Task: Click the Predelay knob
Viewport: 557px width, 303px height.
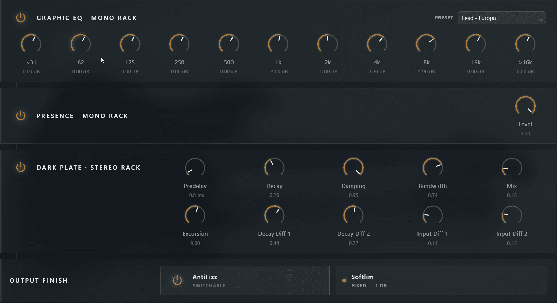Action: point(195,168)
